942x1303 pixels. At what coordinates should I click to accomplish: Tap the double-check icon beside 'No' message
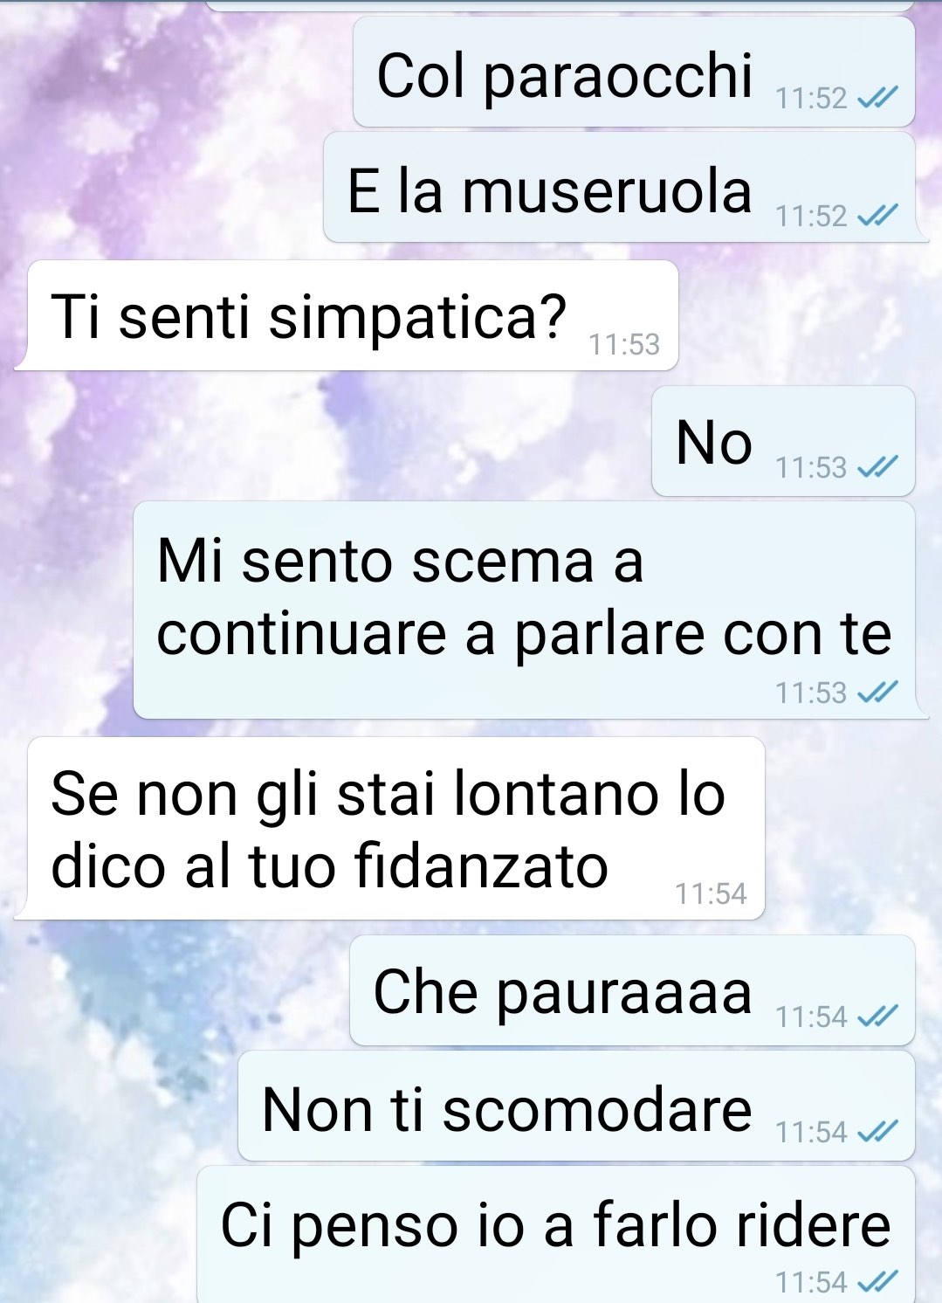click(877, 467)
